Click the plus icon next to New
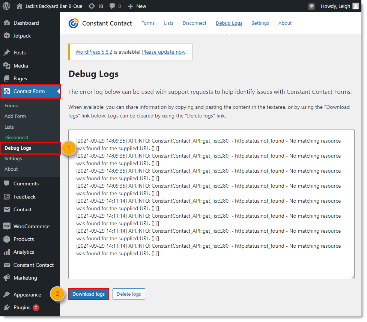The height and width of the screenshot is (322, 367). tap(130, 6)
